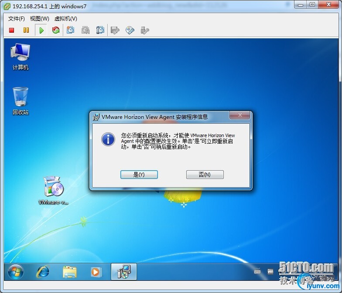The image size is (342, 293).
Task: Open Windows Media Player from the taskbar
Action: pos(96,272)
